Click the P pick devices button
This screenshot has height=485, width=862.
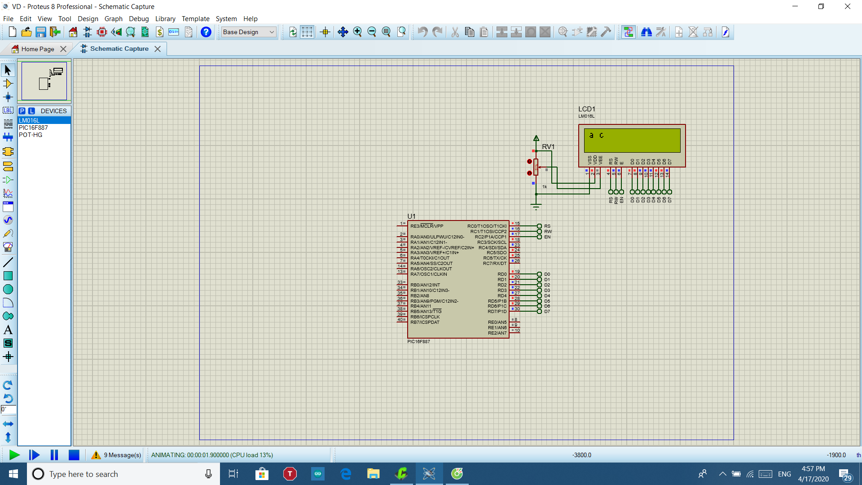(22, 111)
